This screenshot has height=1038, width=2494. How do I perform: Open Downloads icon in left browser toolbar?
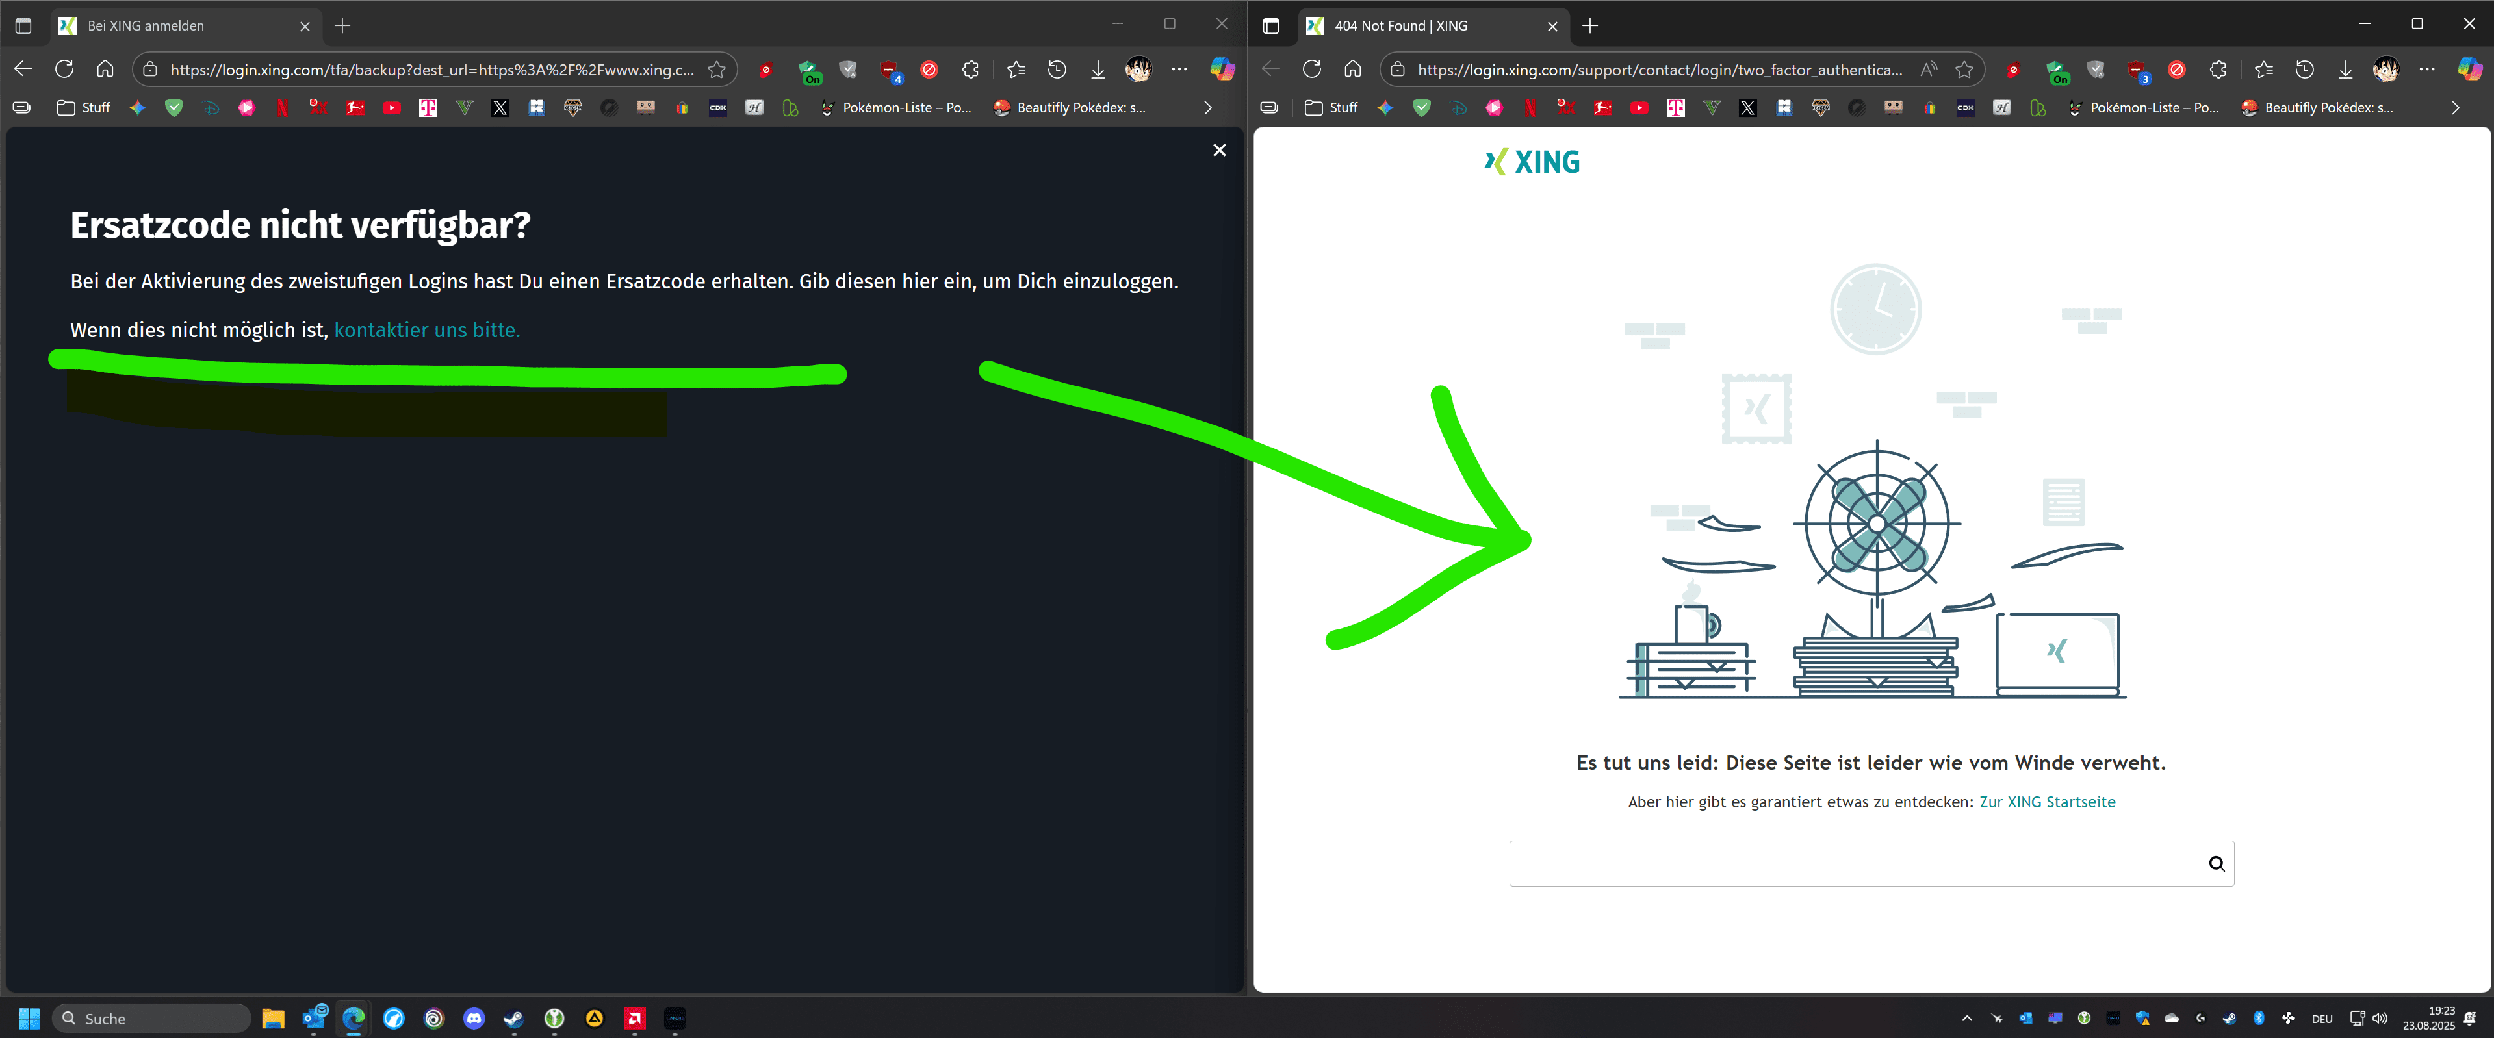(x=1097, y=70)
